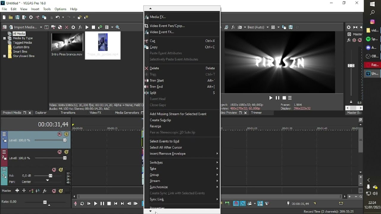Solo video track 2

(x=66, y=152)
